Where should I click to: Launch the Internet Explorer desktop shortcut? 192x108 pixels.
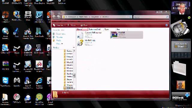tap(39, 83)
